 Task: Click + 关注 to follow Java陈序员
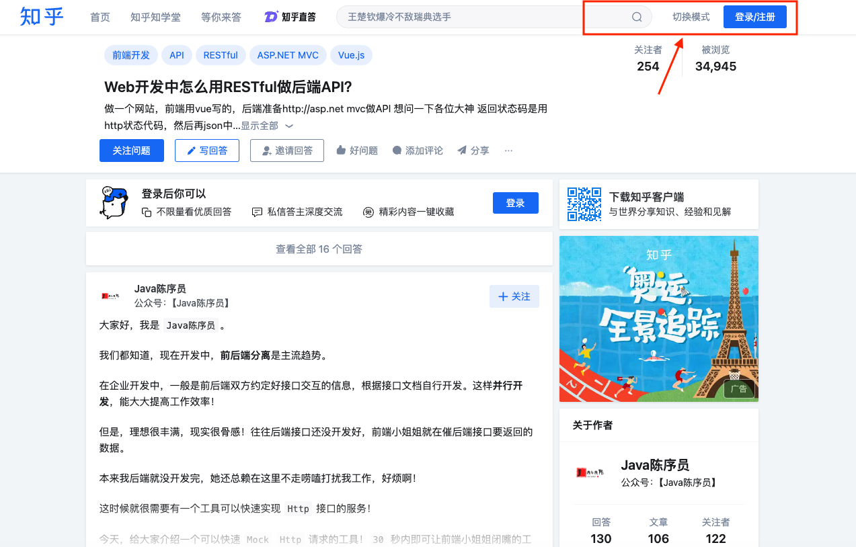[x=514, y=296]
